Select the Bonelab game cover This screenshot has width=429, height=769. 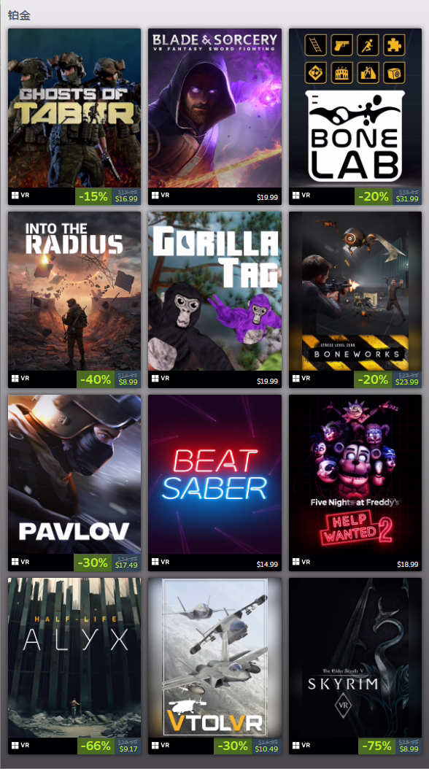[x=355, y=108]
